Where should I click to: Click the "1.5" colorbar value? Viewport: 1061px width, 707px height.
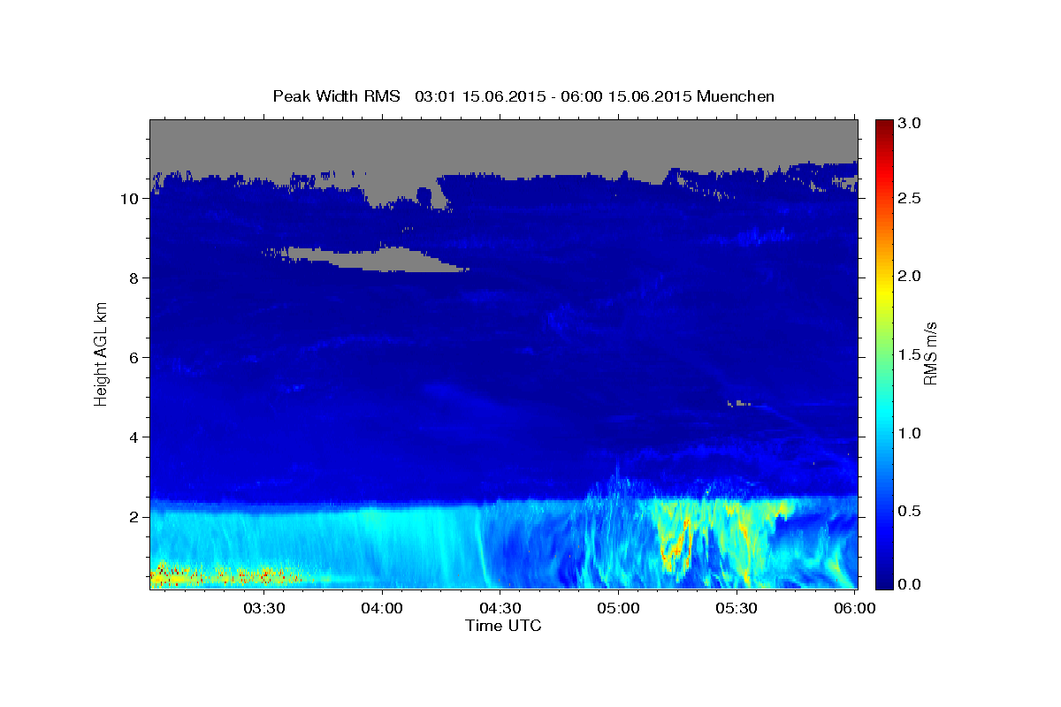(x=909, y=354)
